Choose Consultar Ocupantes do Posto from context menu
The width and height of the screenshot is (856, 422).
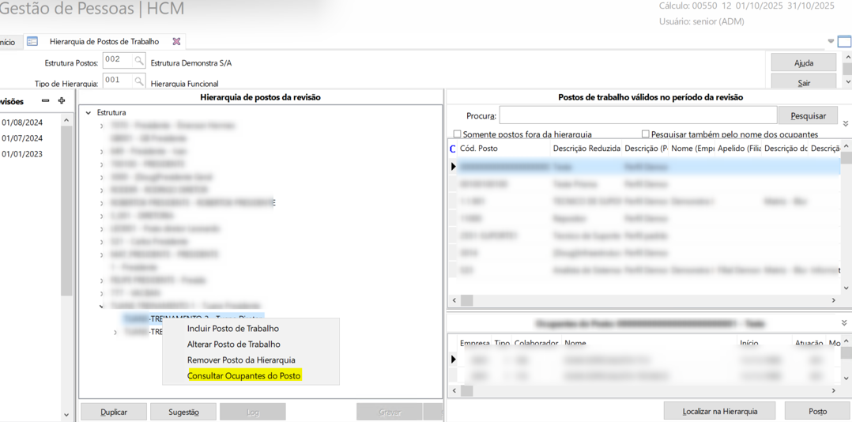coord(243,376)
